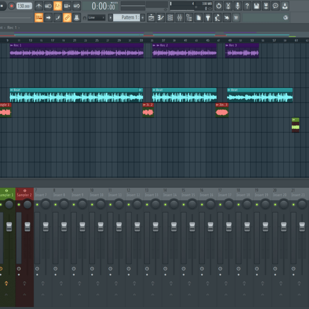Image resolution: width=309 pixels, height=309 pixels.
Task: Toggle multilink to controllers button
Action: click(67, 18)
